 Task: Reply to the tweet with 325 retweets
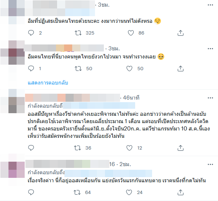pos(31,33)
